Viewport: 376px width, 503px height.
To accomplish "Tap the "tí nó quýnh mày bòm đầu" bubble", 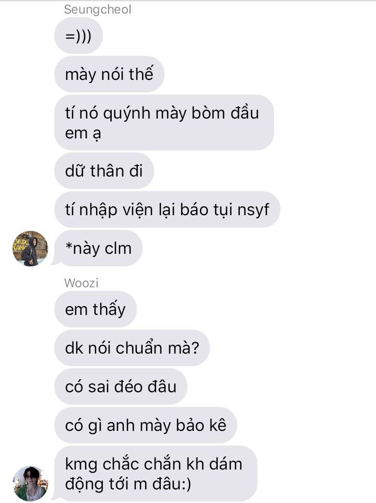I will (164, 123).
